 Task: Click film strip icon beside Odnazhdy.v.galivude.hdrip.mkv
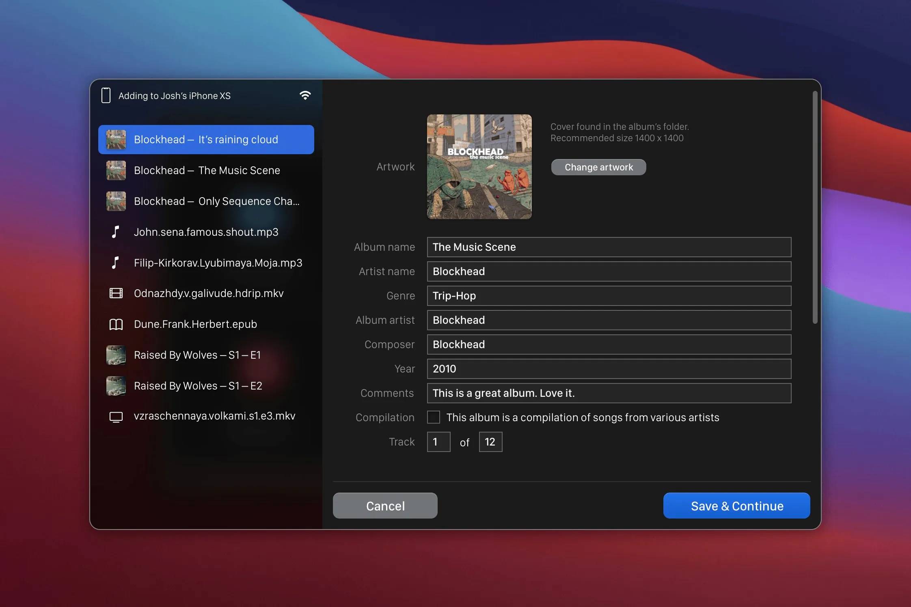(x=116, y=293)
